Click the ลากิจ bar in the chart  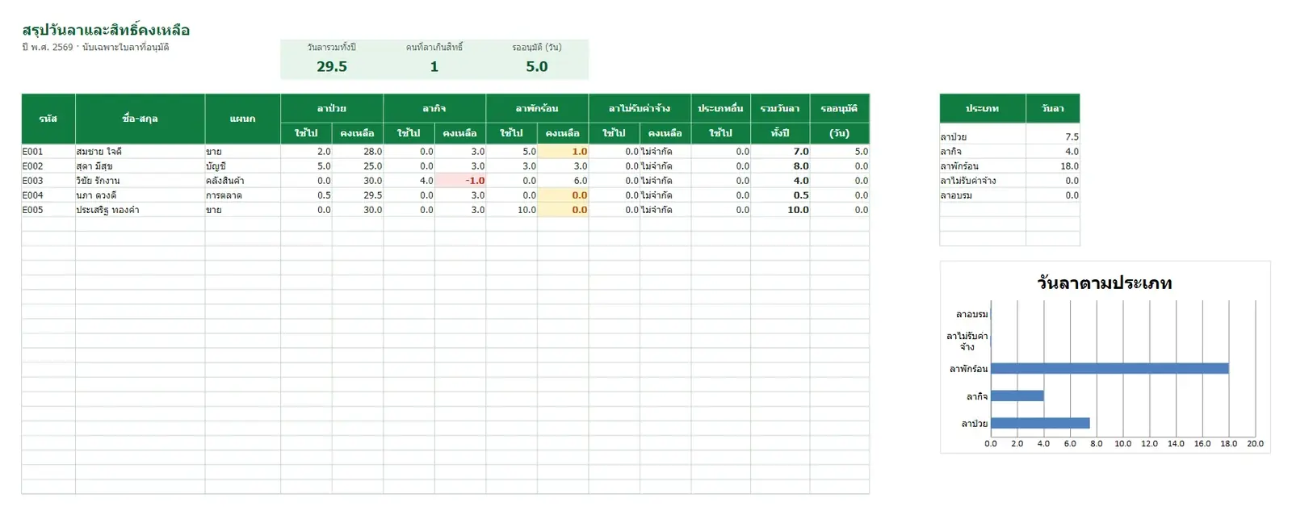1017,396
